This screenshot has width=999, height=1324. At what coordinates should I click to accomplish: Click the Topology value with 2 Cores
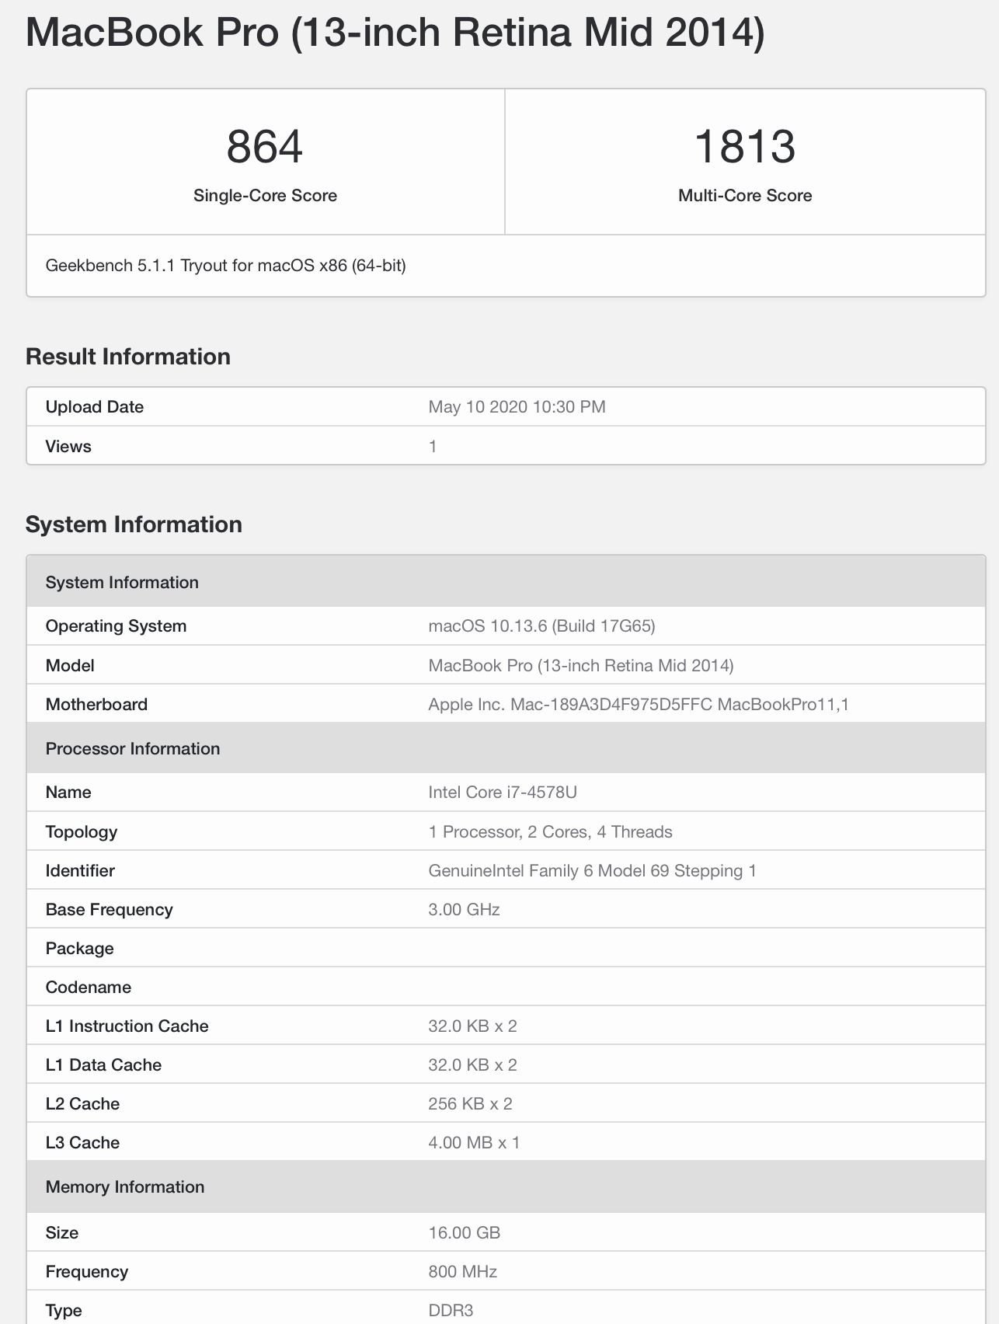point(550,832)
